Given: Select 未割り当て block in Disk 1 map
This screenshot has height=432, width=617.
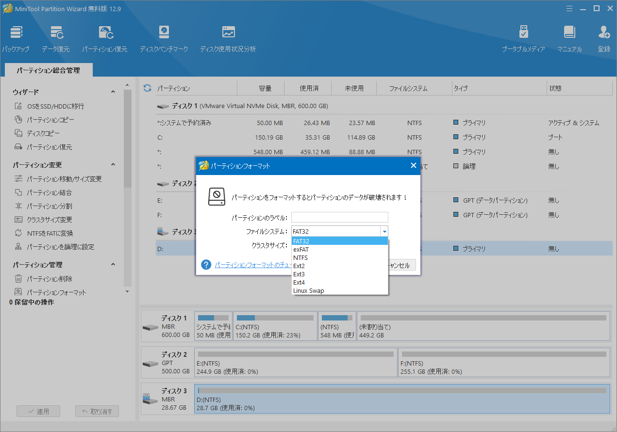Looking at the screenshot, I should (483, 326).
